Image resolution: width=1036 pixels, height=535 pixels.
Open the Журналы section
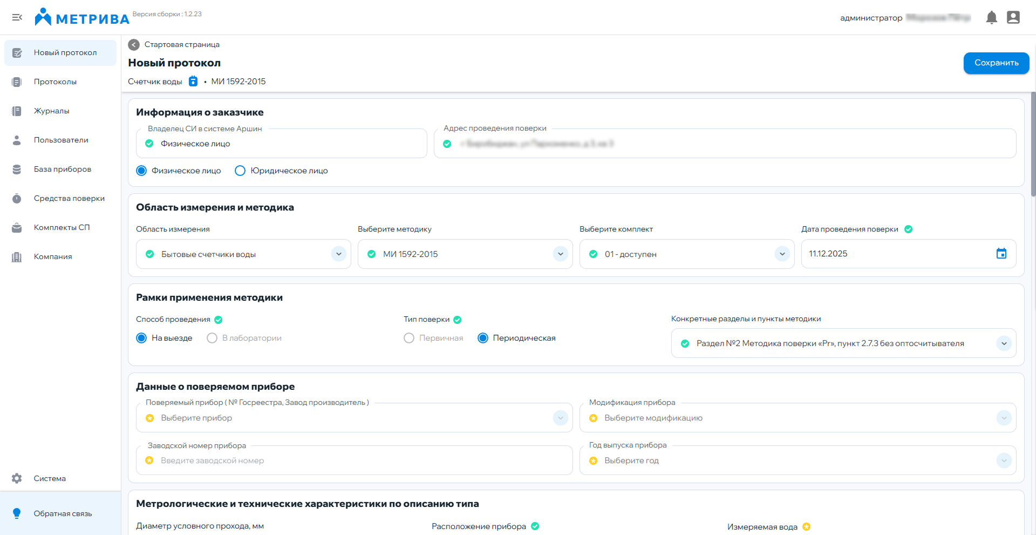pyautogui.click(x=51, y=111)
